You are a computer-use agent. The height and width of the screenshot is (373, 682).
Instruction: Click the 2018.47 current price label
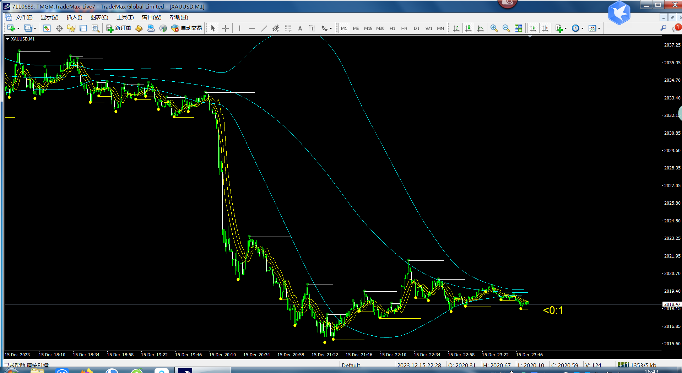(x=672, y=304)
